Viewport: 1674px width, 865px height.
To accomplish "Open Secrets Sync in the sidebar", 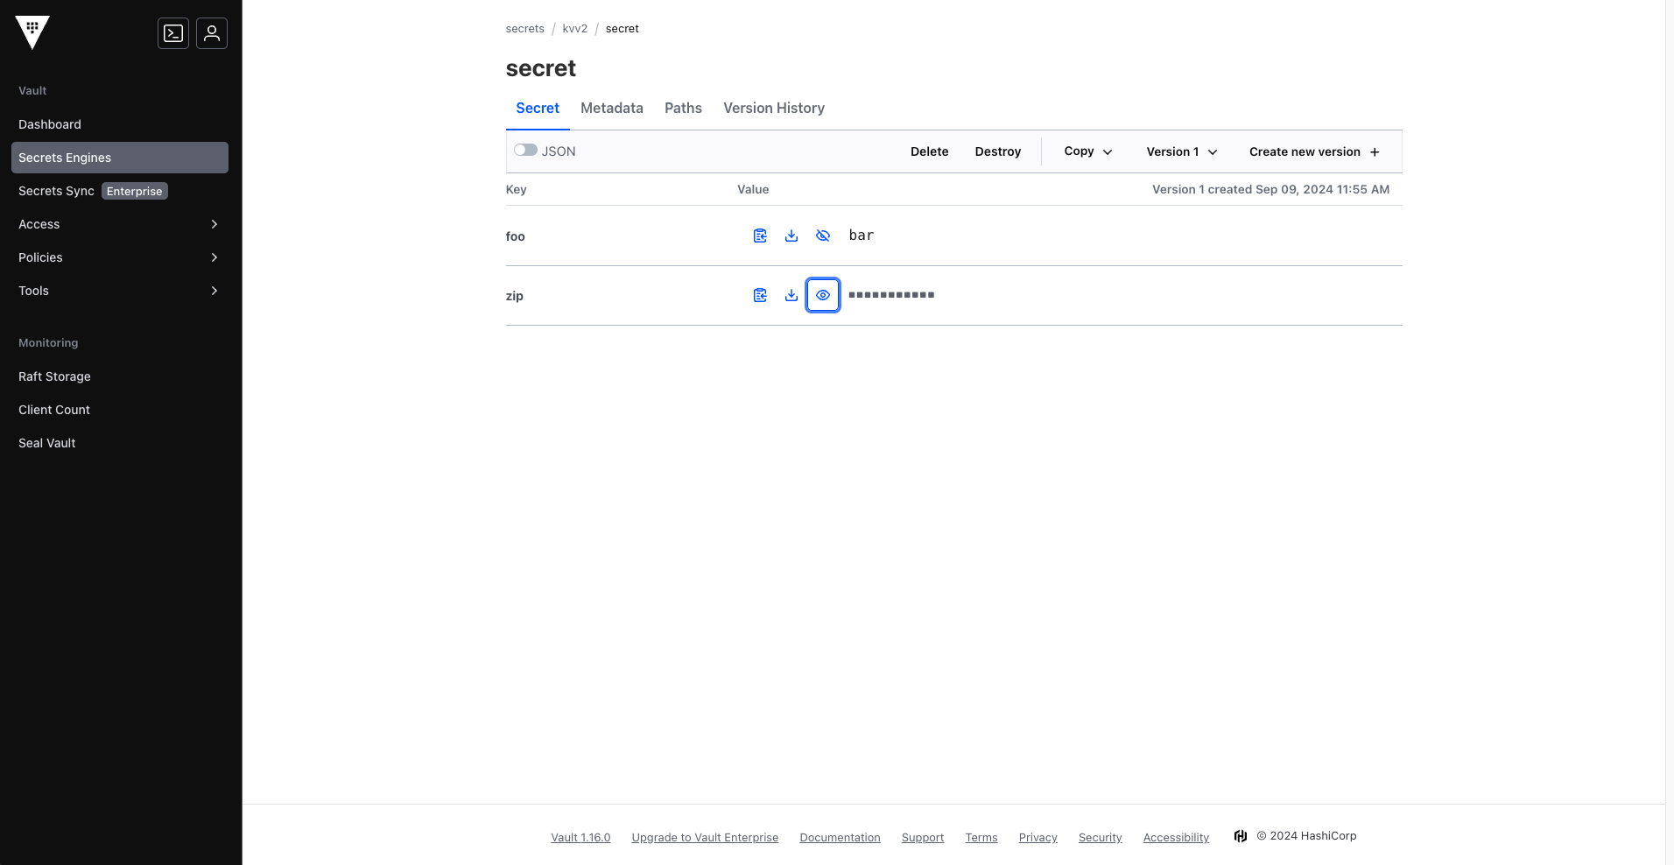I will pos(120,191).
